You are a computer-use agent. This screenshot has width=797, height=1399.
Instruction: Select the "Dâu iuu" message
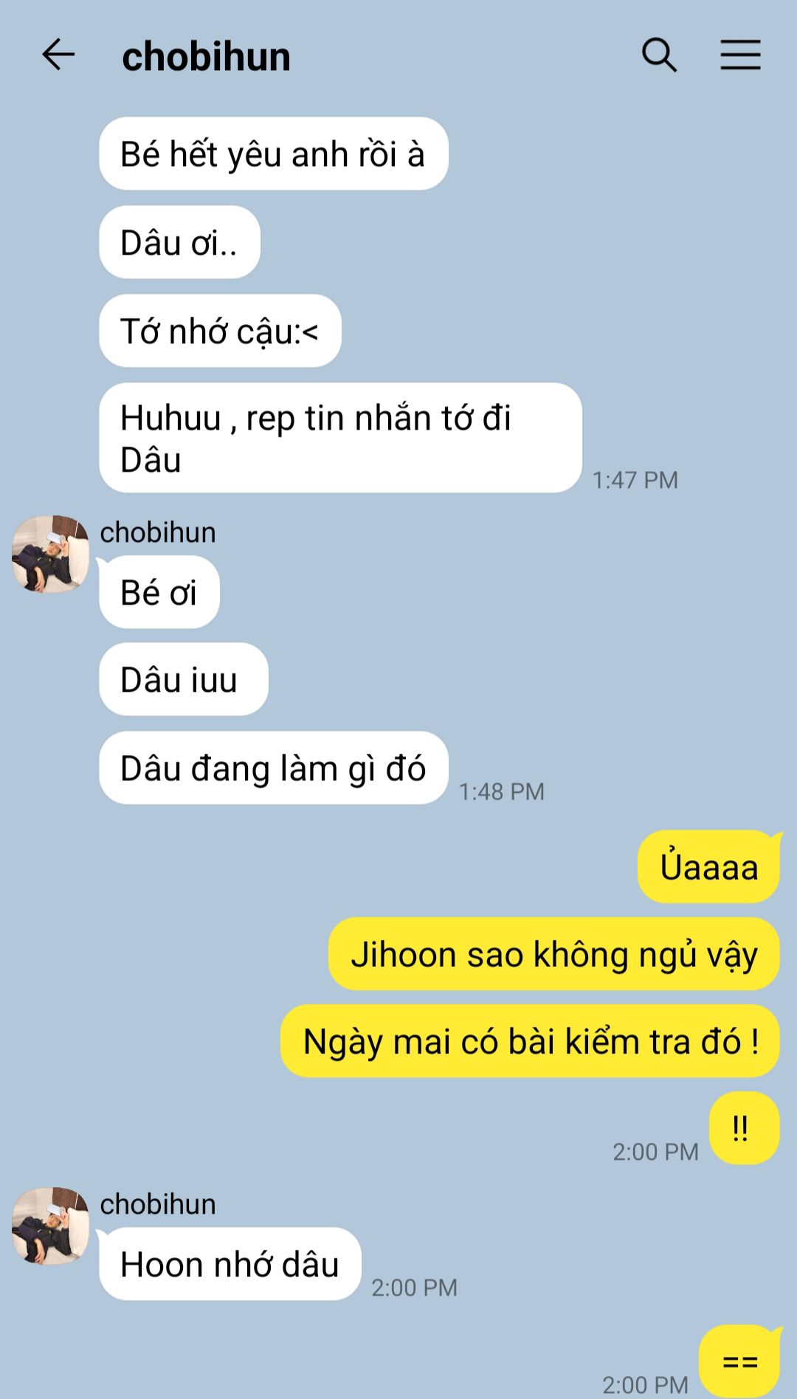coord(183,679)
